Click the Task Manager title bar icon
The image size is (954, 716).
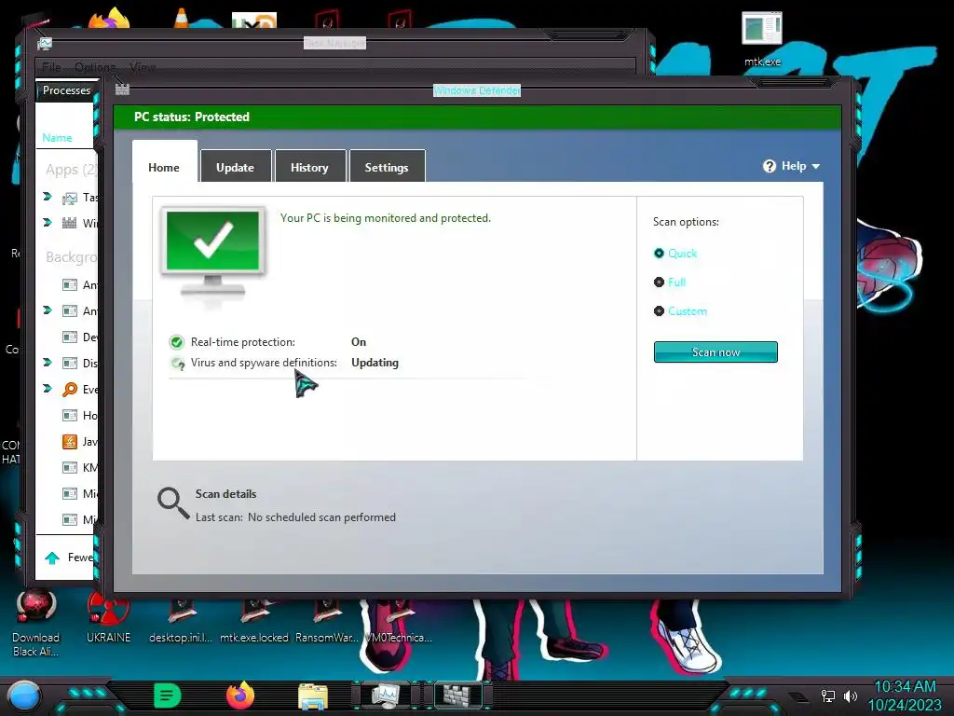(x=45, y=43)
